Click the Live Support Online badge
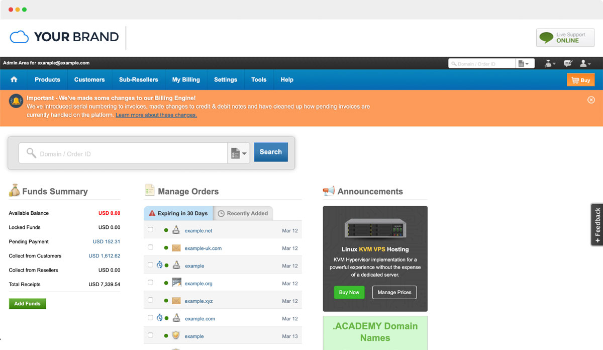Screen dimensions: 603x350 click(565, 38)
